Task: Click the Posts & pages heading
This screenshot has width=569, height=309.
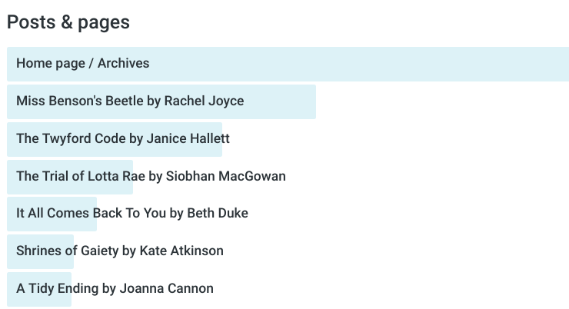Action: 68,22
